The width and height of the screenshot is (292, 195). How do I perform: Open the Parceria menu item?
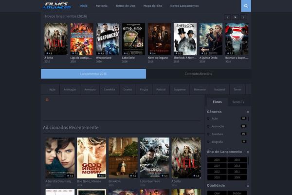[x=102, y=6]
